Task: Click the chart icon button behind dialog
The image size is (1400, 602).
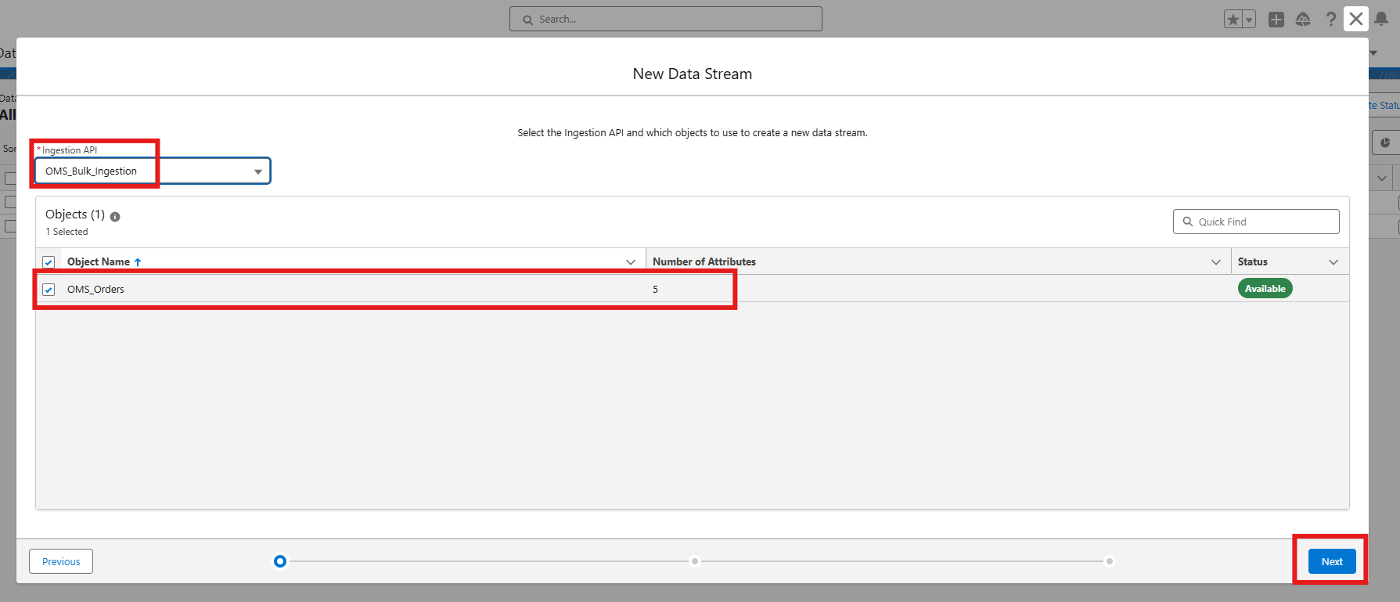Action: (1385, 142)
